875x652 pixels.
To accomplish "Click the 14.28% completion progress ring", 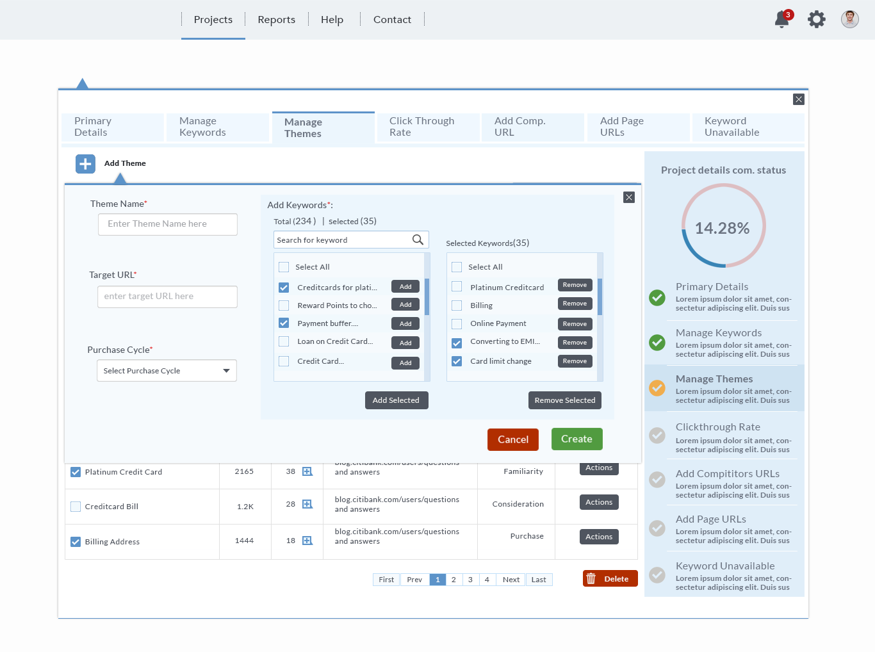I will (x=724, y=225).
